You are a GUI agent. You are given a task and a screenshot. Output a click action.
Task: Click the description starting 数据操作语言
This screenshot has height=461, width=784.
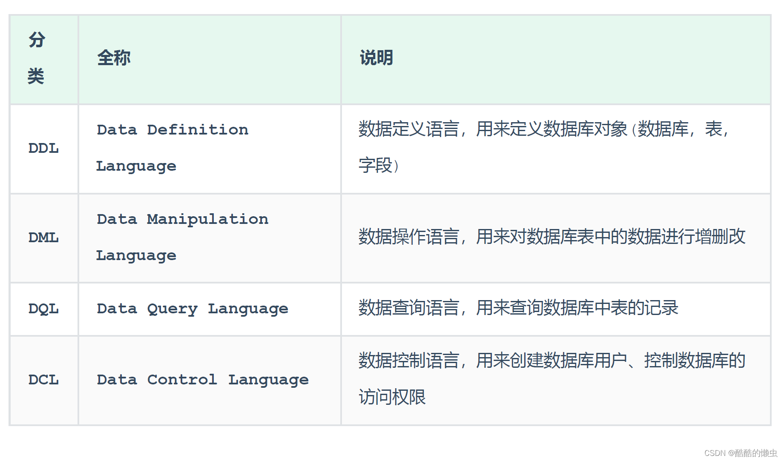tap(556, 238)
